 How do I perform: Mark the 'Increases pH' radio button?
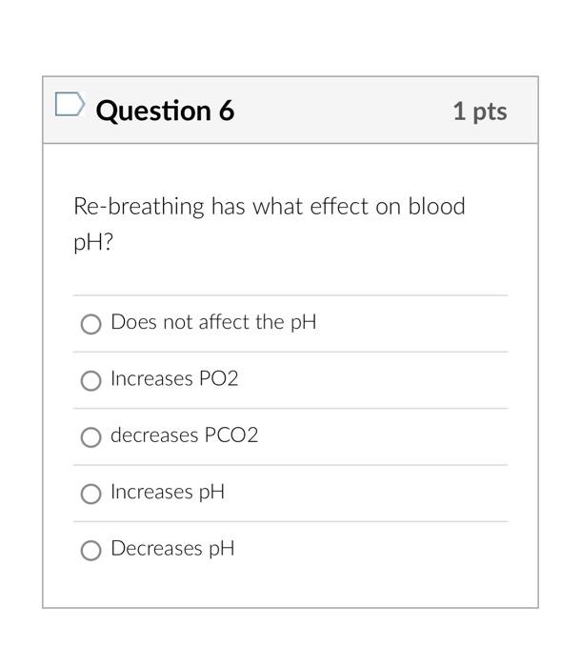click(90, 494)
